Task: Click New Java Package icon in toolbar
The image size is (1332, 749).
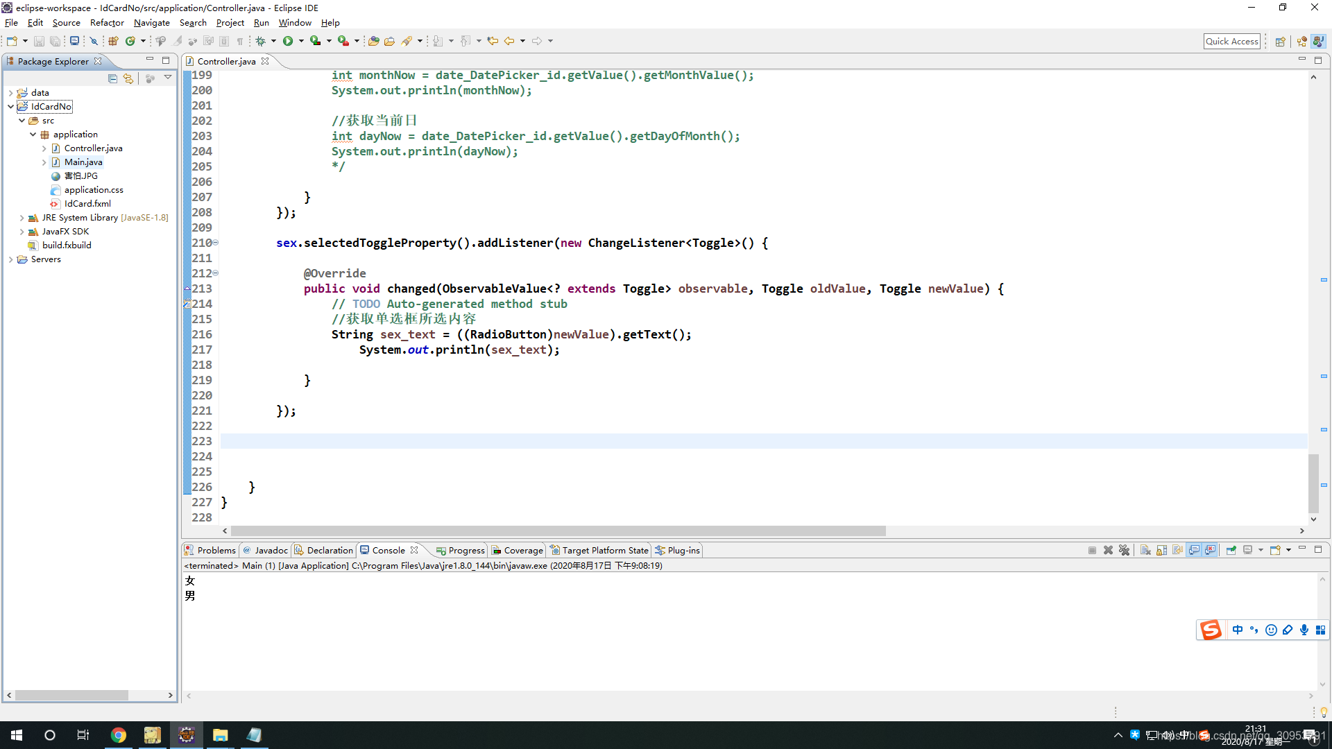Action: click(113, 41)
